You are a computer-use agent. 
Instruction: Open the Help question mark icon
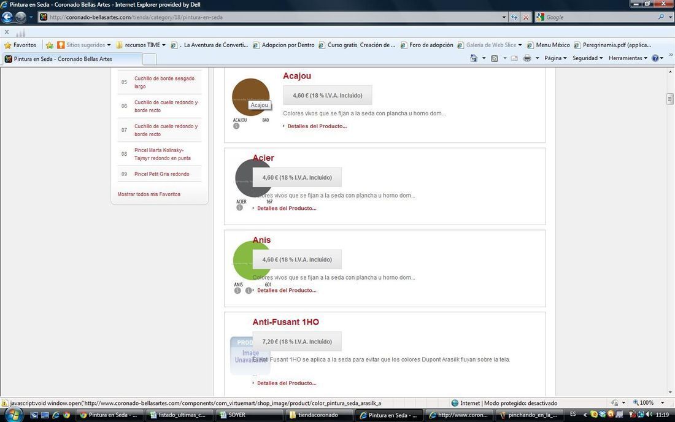[x=655, y=58]
